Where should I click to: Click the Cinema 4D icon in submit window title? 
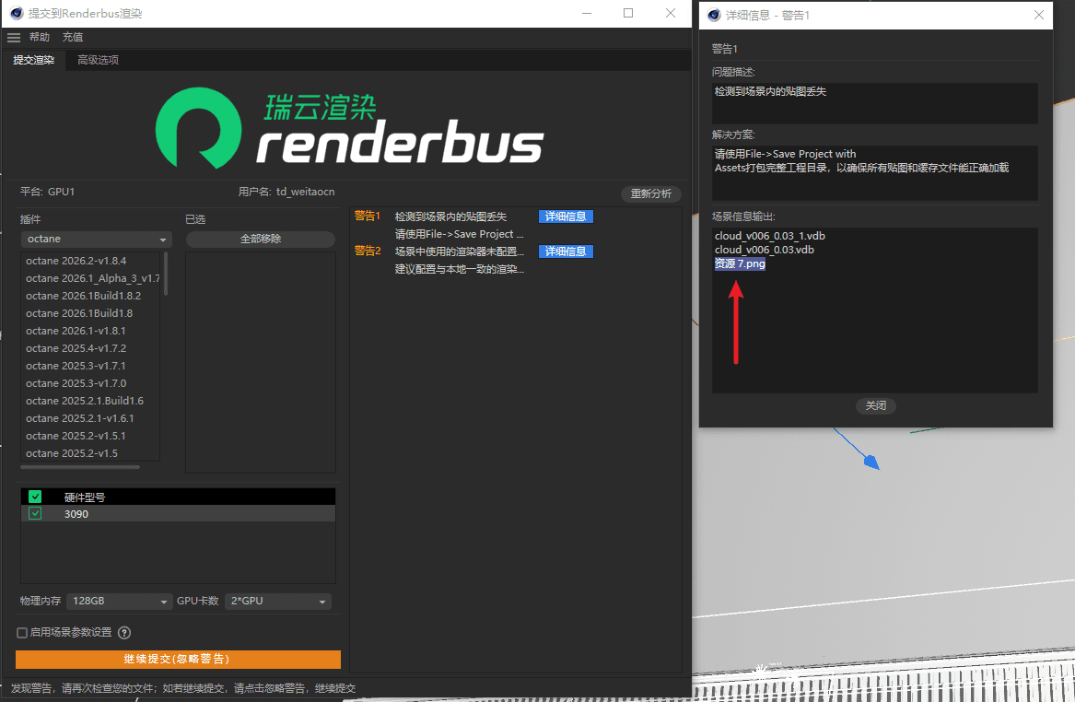(16, 14)
